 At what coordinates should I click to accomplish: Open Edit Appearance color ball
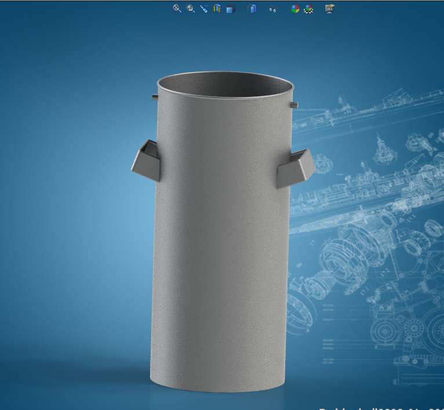coord(295,9)
